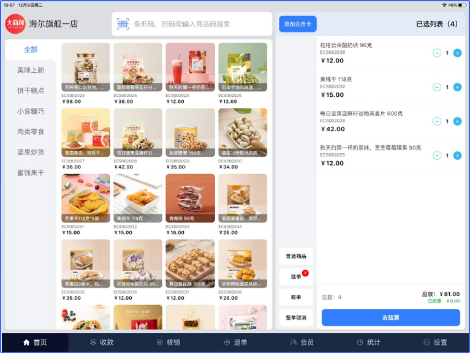This screenshot has height=353, width=470.
Task: Click the Wi-Fi icon in status bar
Action: pyautogui.click(x=444, y=5)
